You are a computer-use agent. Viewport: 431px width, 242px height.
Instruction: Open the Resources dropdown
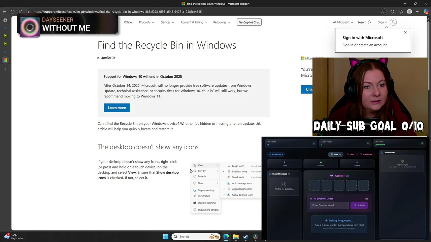(x=222, y=22)
